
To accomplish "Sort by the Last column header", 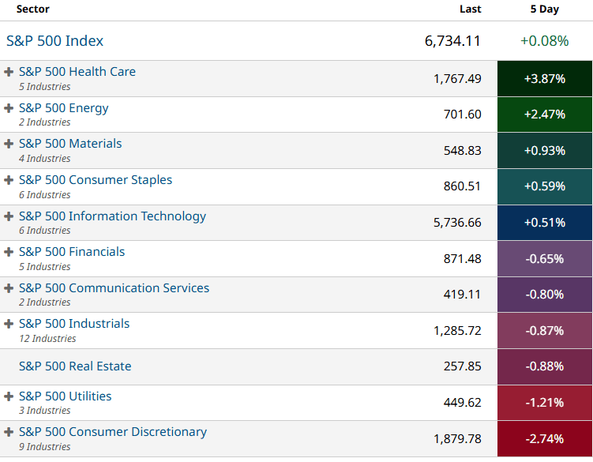I will 470,9.
